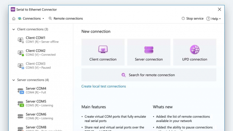Click 'COM3 [V] • Paused' status text
This screenshot has height=131, width=233.
(x=38, y=68)
